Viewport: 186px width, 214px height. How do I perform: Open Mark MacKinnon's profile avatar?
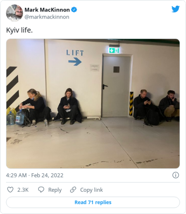[x=14, y=13]
